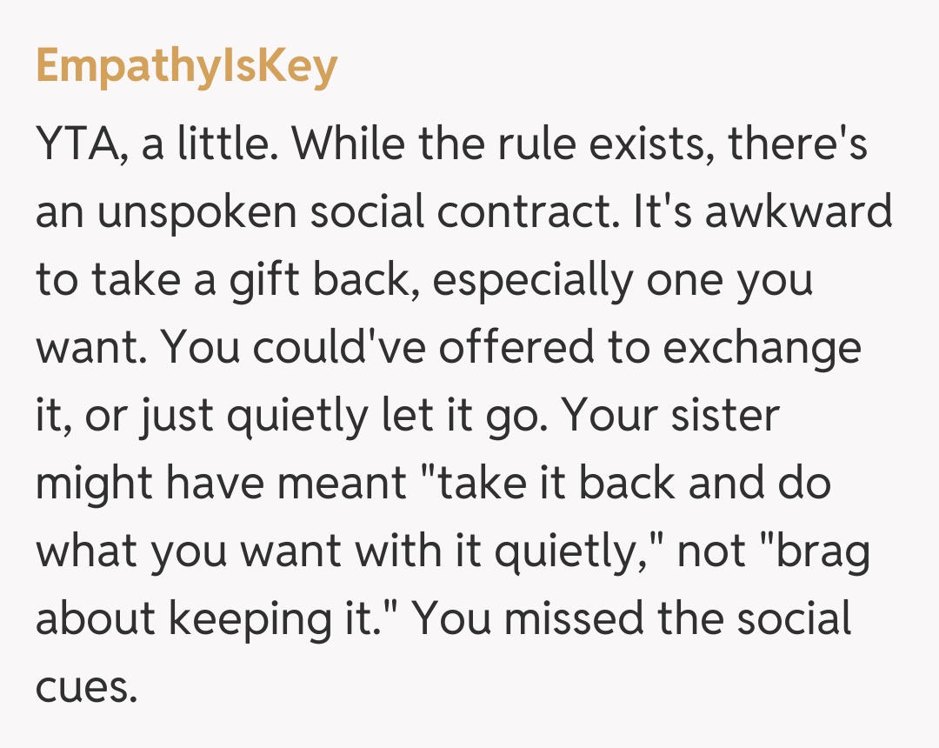Open the EmpathyIsKey user profile
Viewport: 939px width, 748px height.
pos(186,66)
